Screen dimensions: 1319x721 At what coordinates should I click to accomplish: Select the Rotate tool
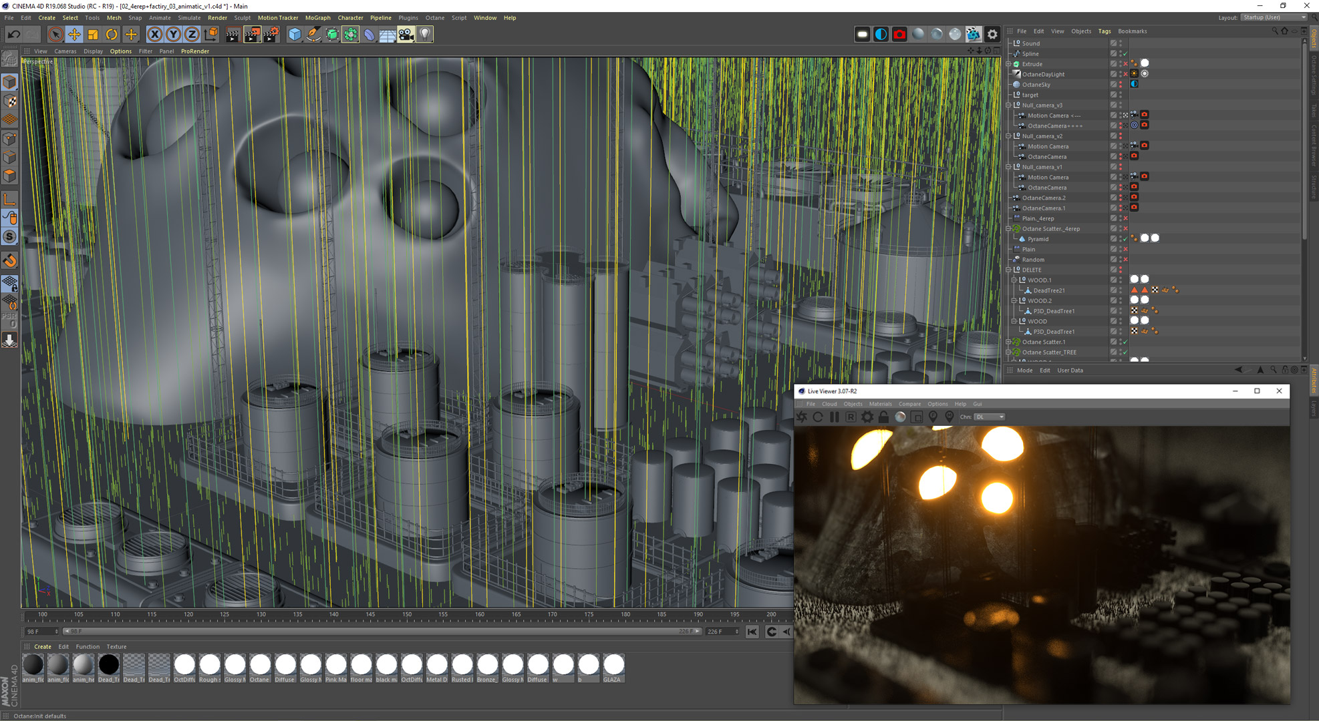click(112, 34)
